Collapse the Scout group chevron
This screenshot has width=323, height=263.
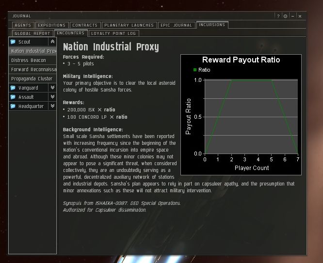click(x=52, y=42)
